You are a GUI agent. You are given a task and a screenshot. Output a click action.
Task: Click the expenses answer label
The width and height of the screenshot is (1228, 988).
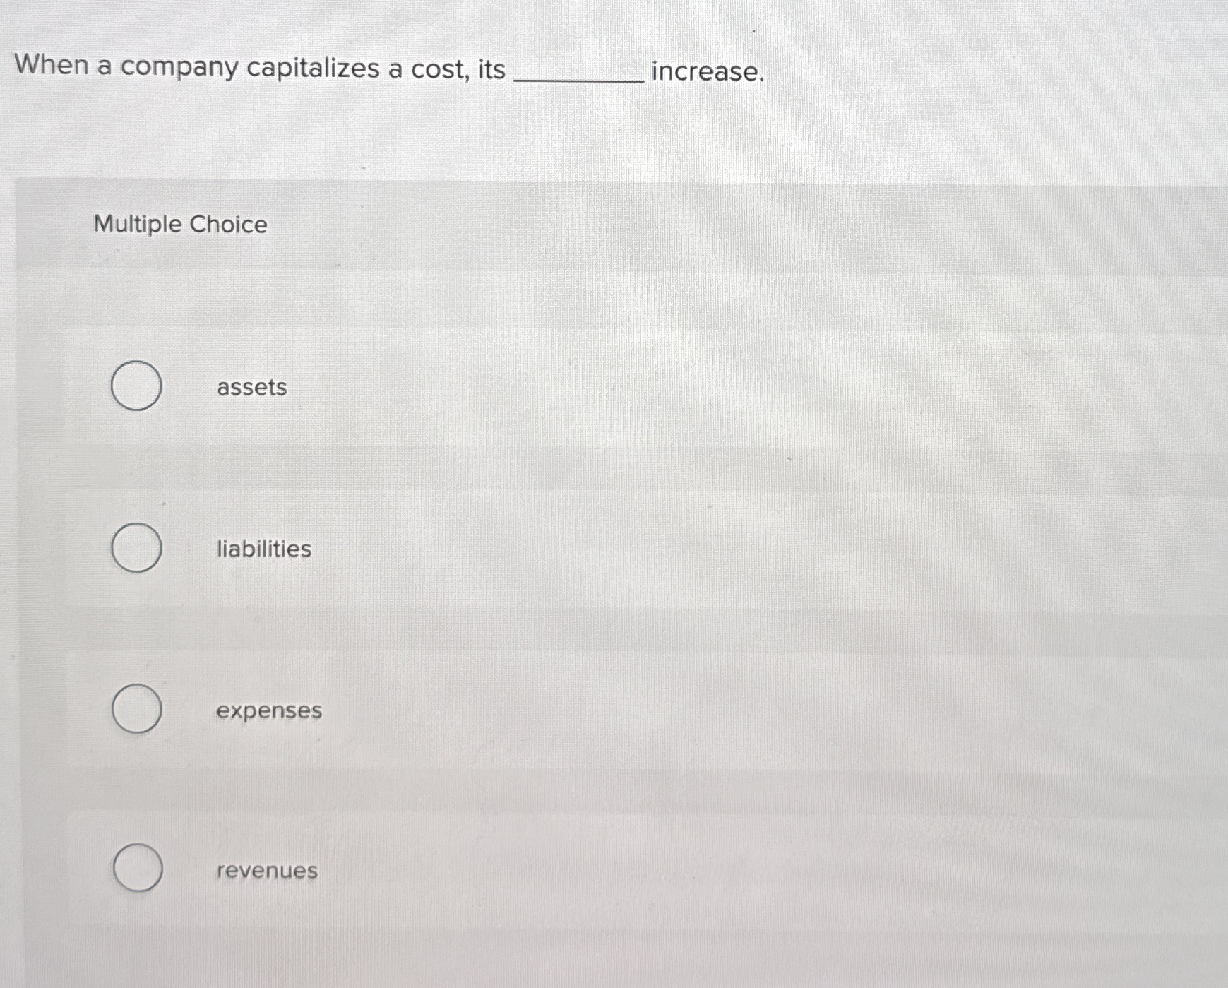pyautogui.click(x=269, y=710)
